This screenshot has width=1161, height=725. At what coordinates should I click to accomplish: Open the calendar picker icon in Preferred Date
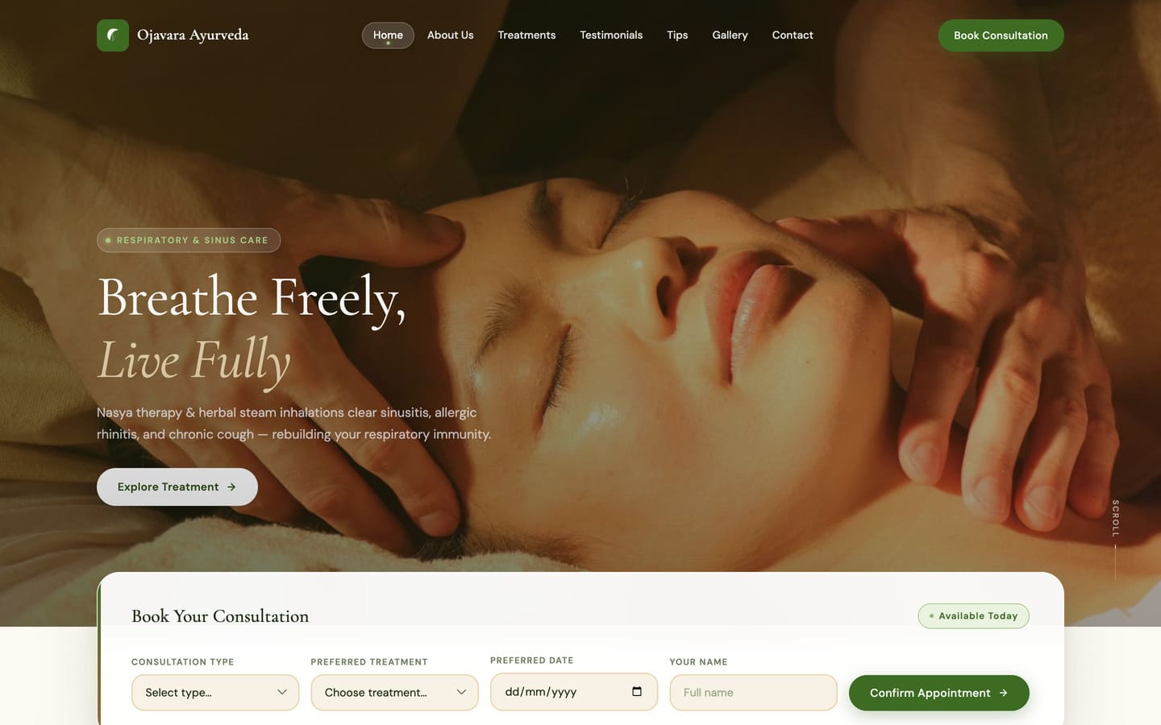[x=637, y=692]
